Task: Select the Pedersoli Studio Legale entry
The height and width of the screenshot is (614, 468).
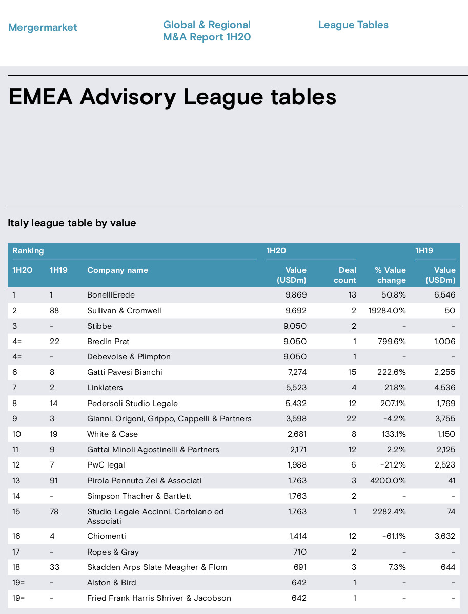Action: (x=132, y=404)
